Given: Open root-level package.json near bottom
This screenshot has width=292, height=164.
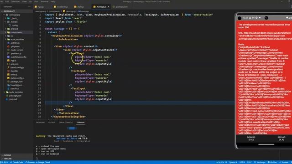Looking at the screenshot, I should 15,96.
